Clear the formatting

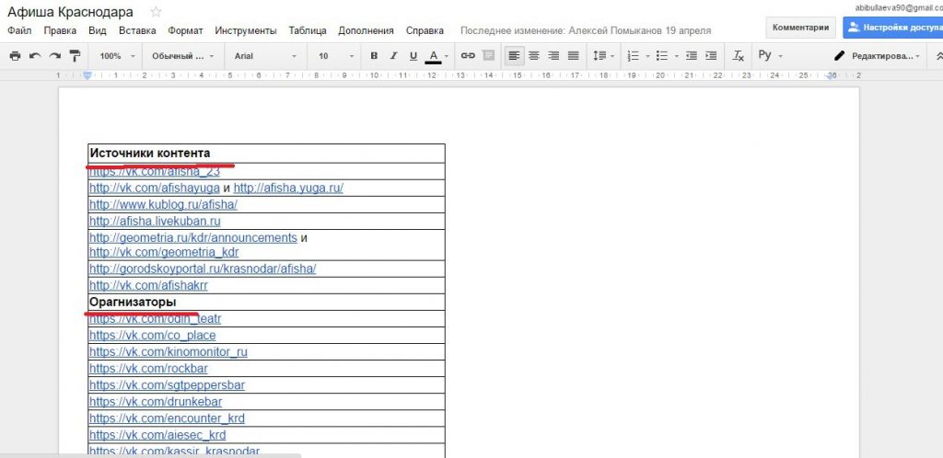(738, 56)
